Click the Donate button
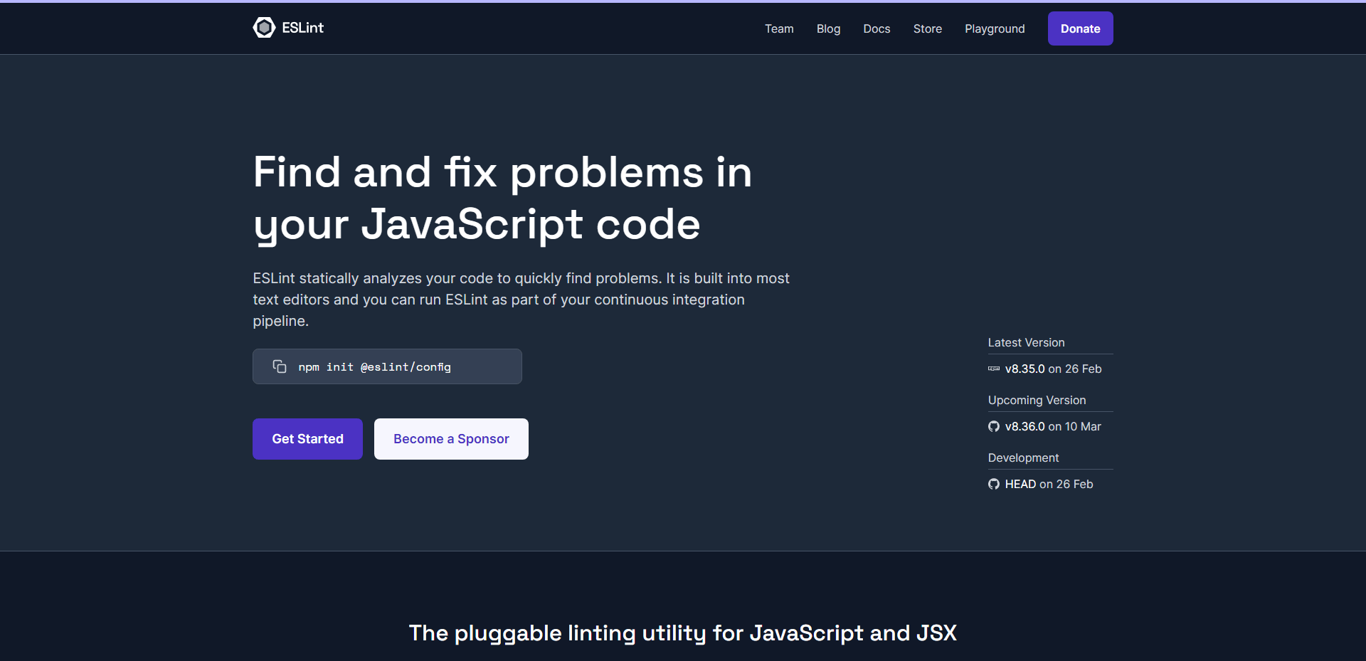Viewport: 1366px width, 661px height. pyautogui.click(x=1080, y=28)
